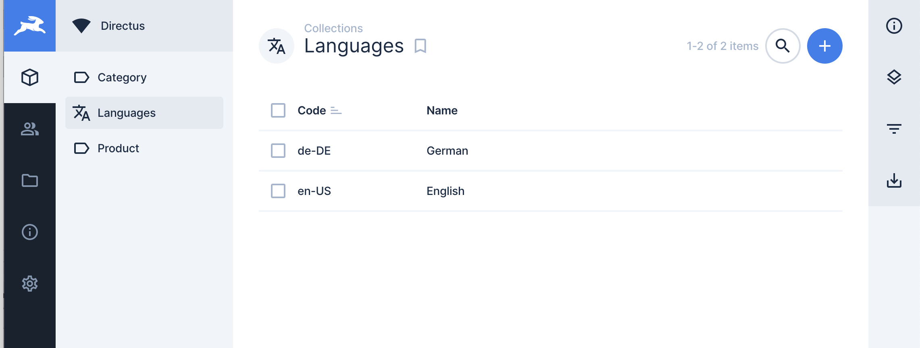Image resolution: width=920 pixels, height=348 pixels.
Task: Click the Languages page title
Action: click(x=354, y=46)
